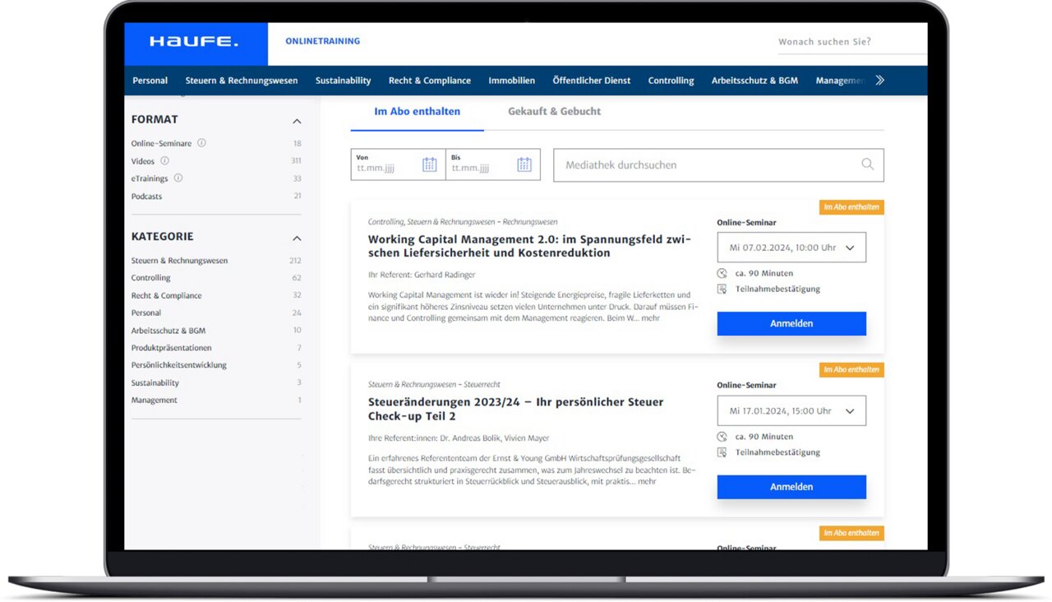The width and height of the screenshot is (1052, 602).
Task: Open date dropdown Mi 17.01.2024, 15:00 Uhr
Action: (791, 411)
